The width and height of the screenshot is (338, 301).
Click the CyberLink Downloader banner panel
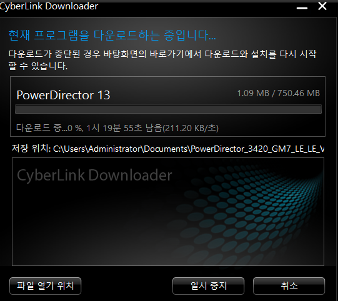(168, 212)
